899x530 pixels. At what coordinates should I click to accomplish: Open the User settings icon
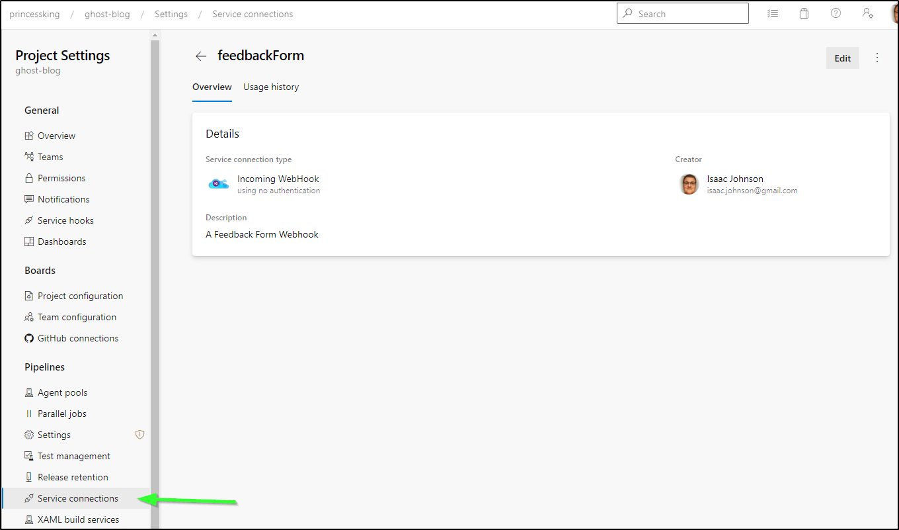click(868, 13)
